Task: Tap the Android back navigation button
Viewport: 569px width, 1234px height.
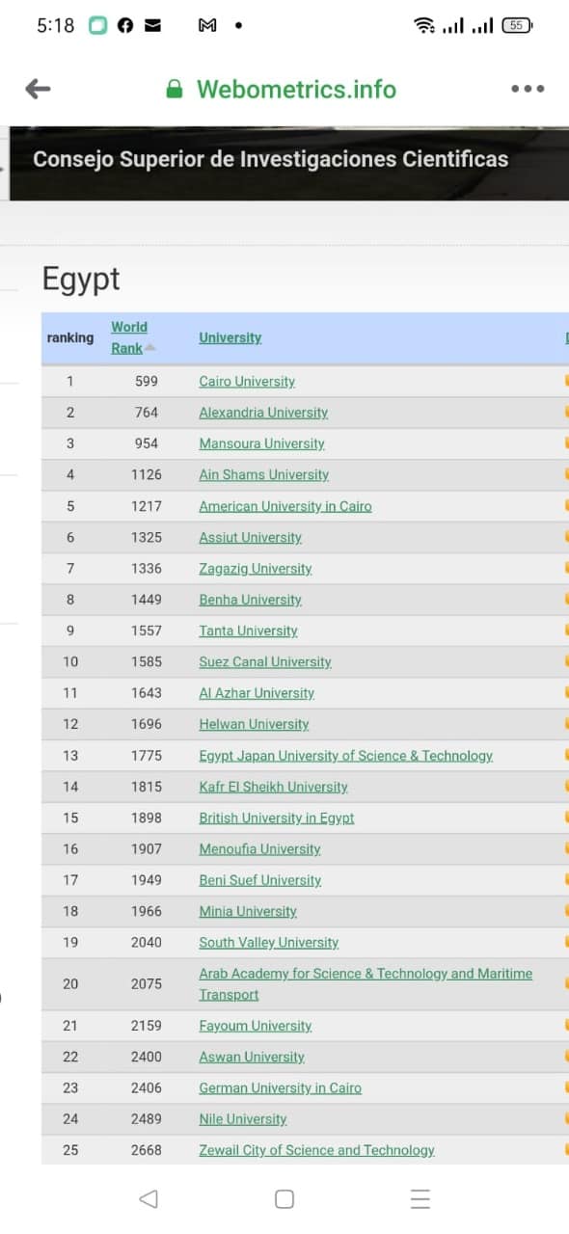Action: [148, 1198]
